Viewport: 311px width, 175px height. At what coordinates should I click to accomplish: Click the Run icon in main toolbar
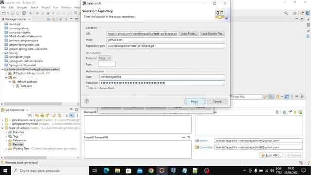(37, 13)
